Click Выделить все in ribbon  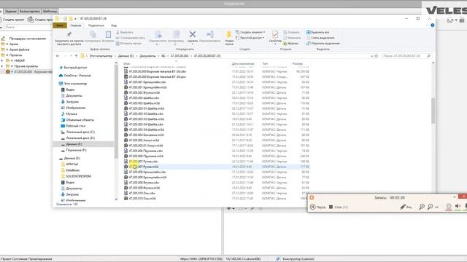(x=317, y=32)
